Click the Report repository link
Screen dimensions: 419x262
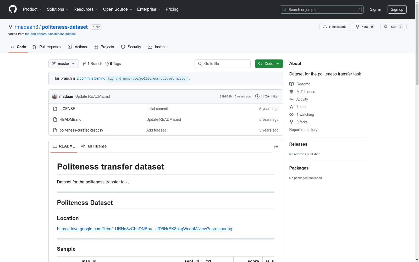(303, 130)
